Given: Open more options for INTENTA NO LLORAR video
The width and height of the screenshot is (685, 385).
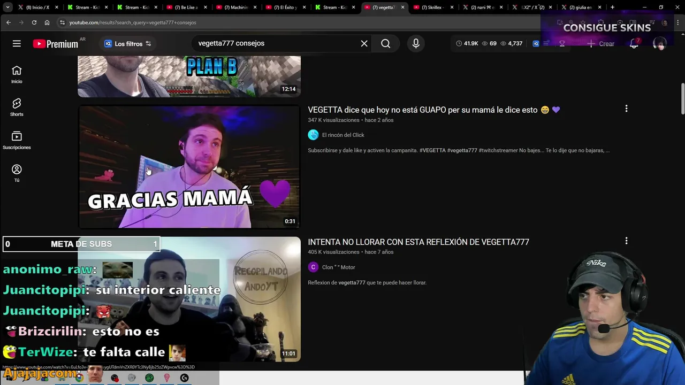Looking at the screenshot, I should point(626,241).
